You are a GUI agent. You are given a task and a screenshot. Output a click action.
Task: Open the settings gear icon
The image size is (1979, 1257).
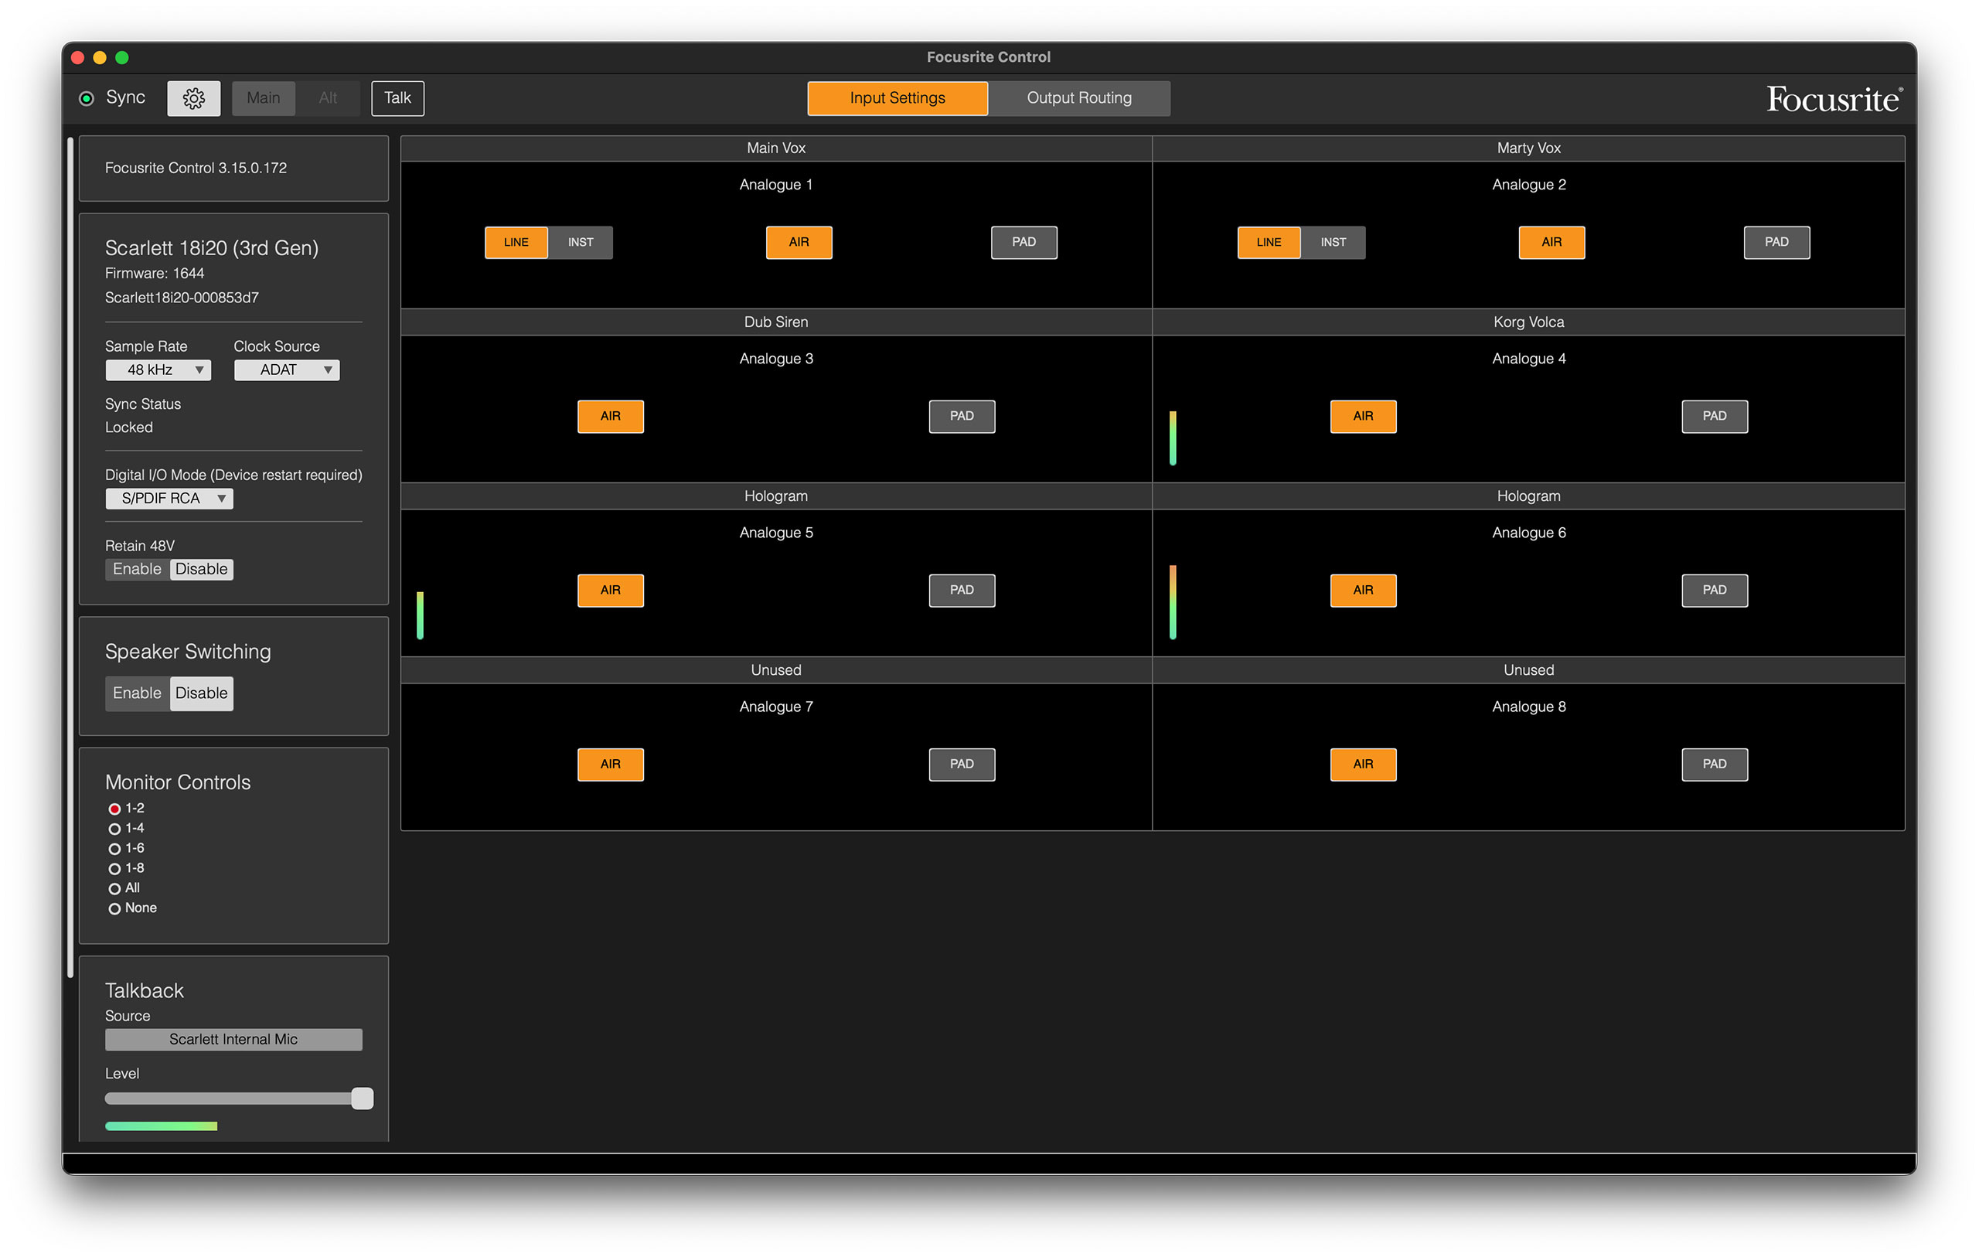click(x=194, y=98)
